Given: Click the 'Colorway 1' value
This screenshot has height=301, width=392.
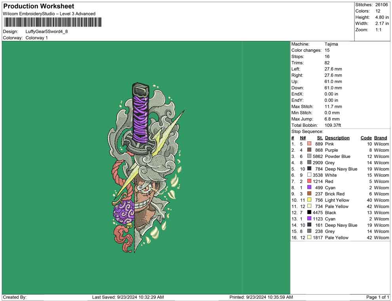Looking at the screenshot, I should click(36, 38).
